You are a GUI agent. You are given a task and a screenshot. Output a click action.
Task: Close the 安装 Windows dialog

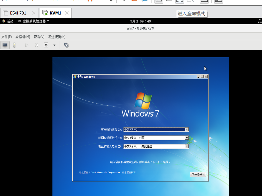coord(206,77)
